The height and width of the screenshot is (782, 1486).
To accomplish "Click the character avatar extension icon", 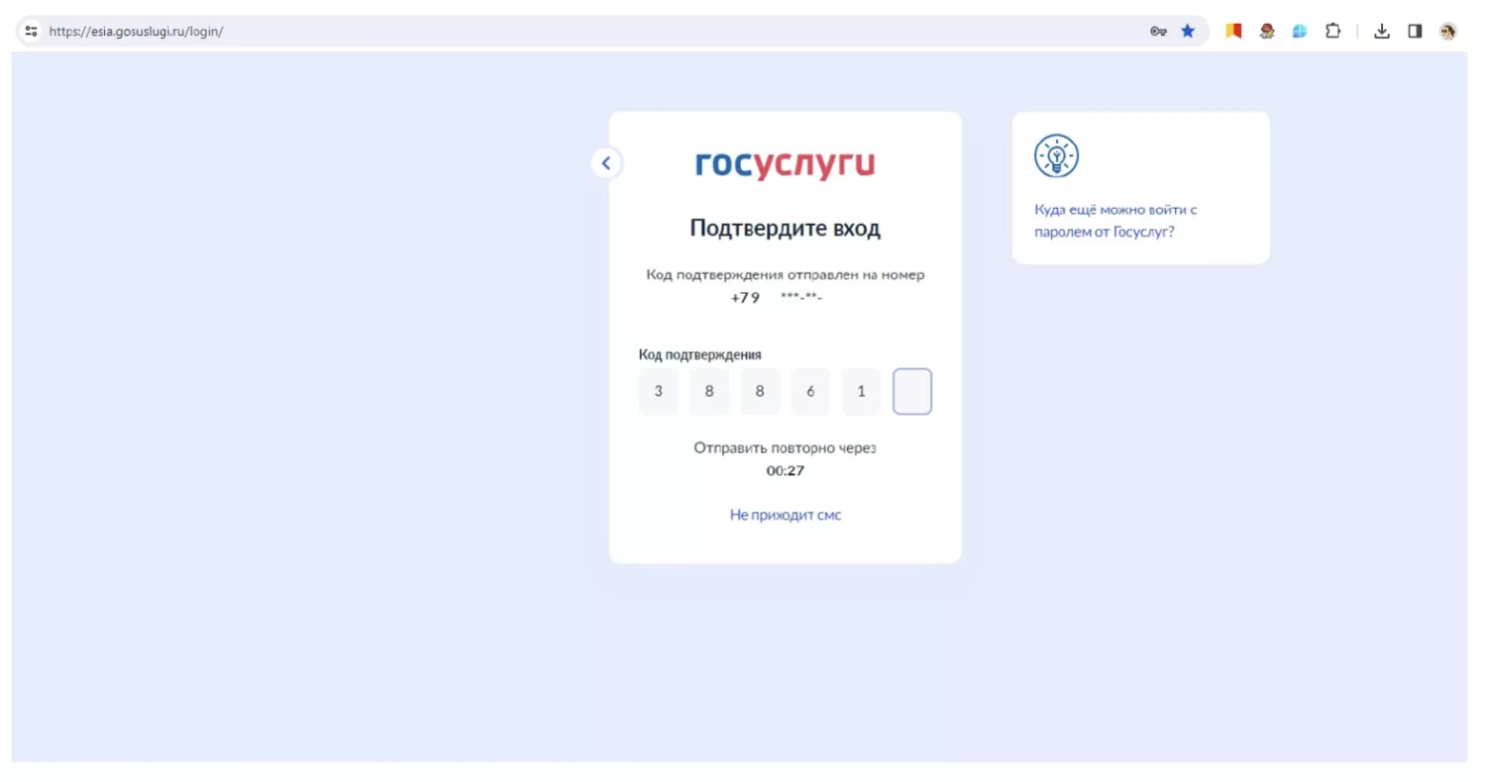I will tap(1267, 31).
